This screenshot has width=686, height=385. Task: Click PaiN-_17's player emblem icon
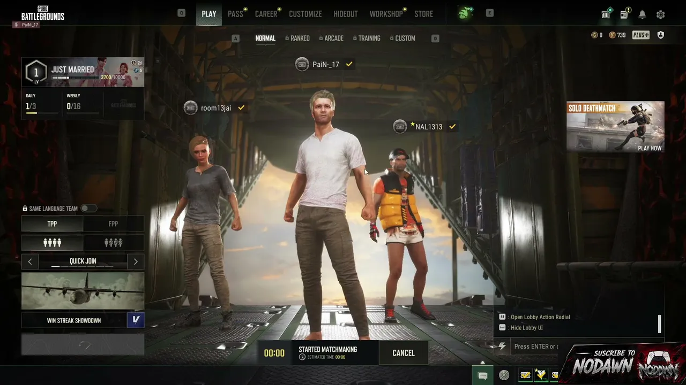(x=302, y=64)
